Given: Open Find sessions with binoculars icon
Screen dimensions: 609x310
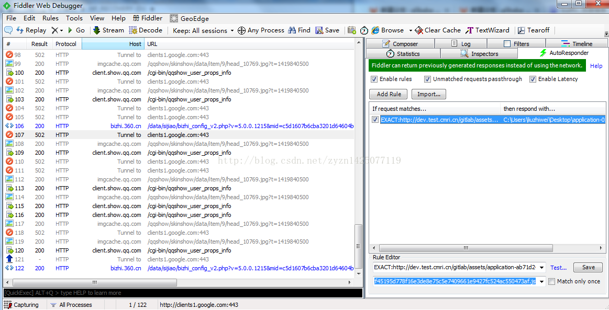Looking at the screenshot, I should tap(299, 30).
